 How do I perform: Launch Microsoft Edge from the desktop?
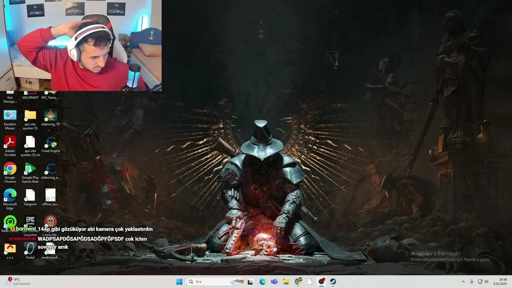(10, 199)
